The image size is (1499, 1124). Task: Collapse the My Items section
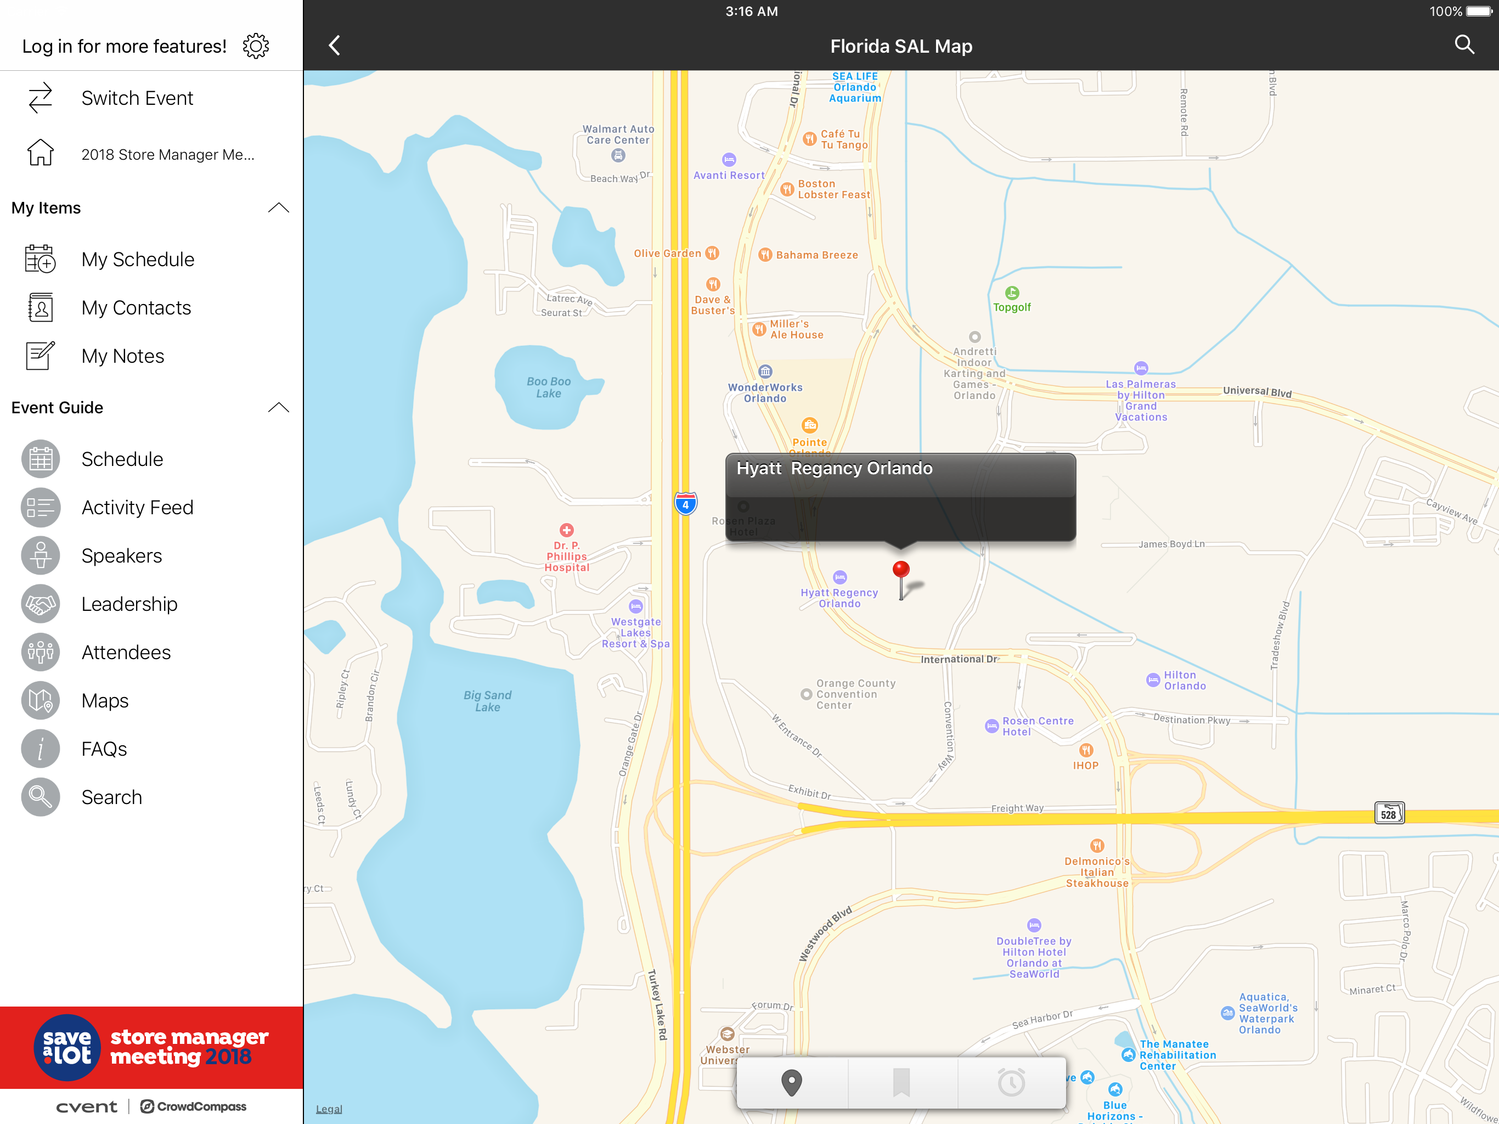pos(279,207)
